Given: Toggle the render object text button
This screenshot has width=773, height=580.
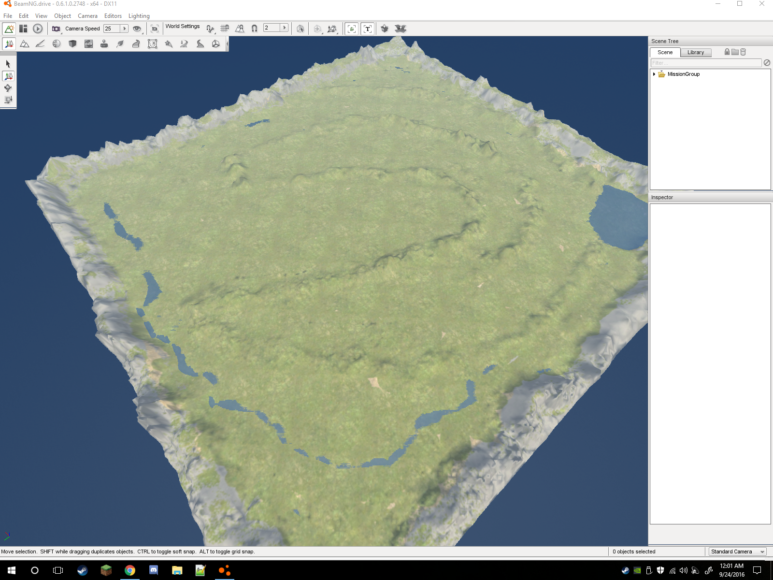Looking at the screenshot, I should [x=367, y=29].
